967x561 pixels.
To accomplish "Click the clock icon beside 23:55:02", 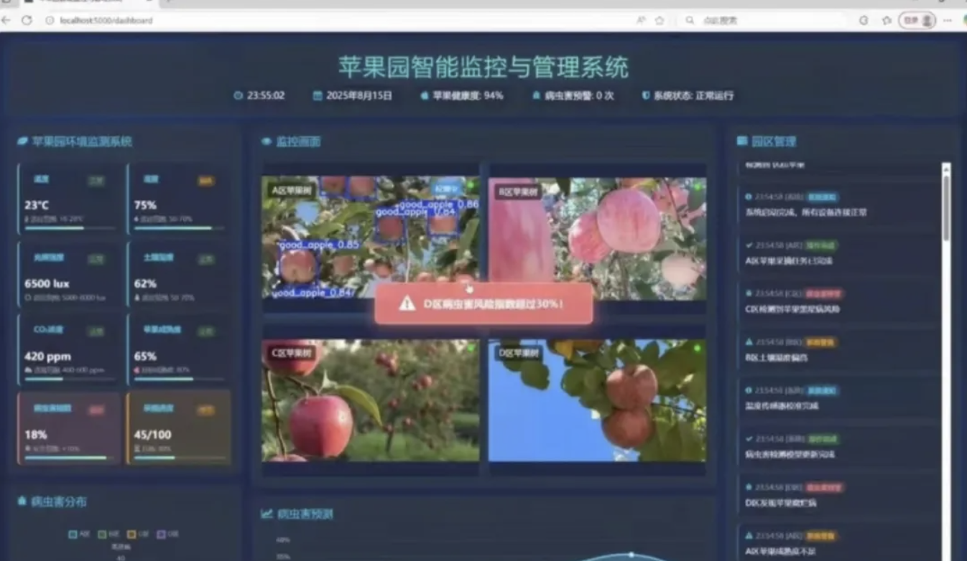I will [x=238, y=95].
